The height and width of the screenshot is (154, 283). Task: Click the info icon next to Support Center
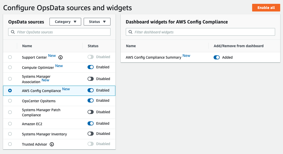[60, 57]
